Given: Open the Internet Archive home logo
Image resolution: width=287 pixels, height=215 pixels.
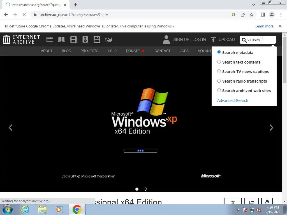Looking at the screenshot, I should [x=21, y=39].
